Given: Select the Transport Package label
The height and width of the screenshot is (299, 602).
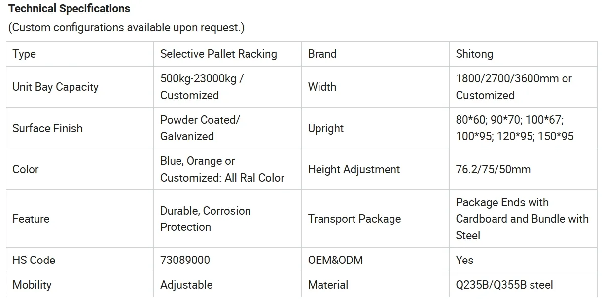Looking at the screenshot, I should tap(354, 219).
